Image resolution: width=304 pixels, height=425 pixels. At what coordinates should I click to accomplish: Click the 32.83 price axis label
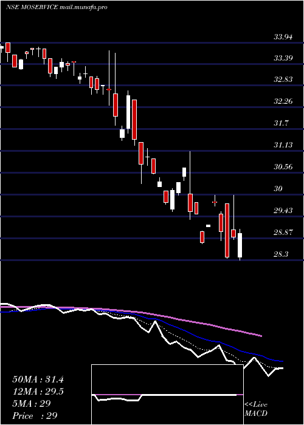(283, 80)
